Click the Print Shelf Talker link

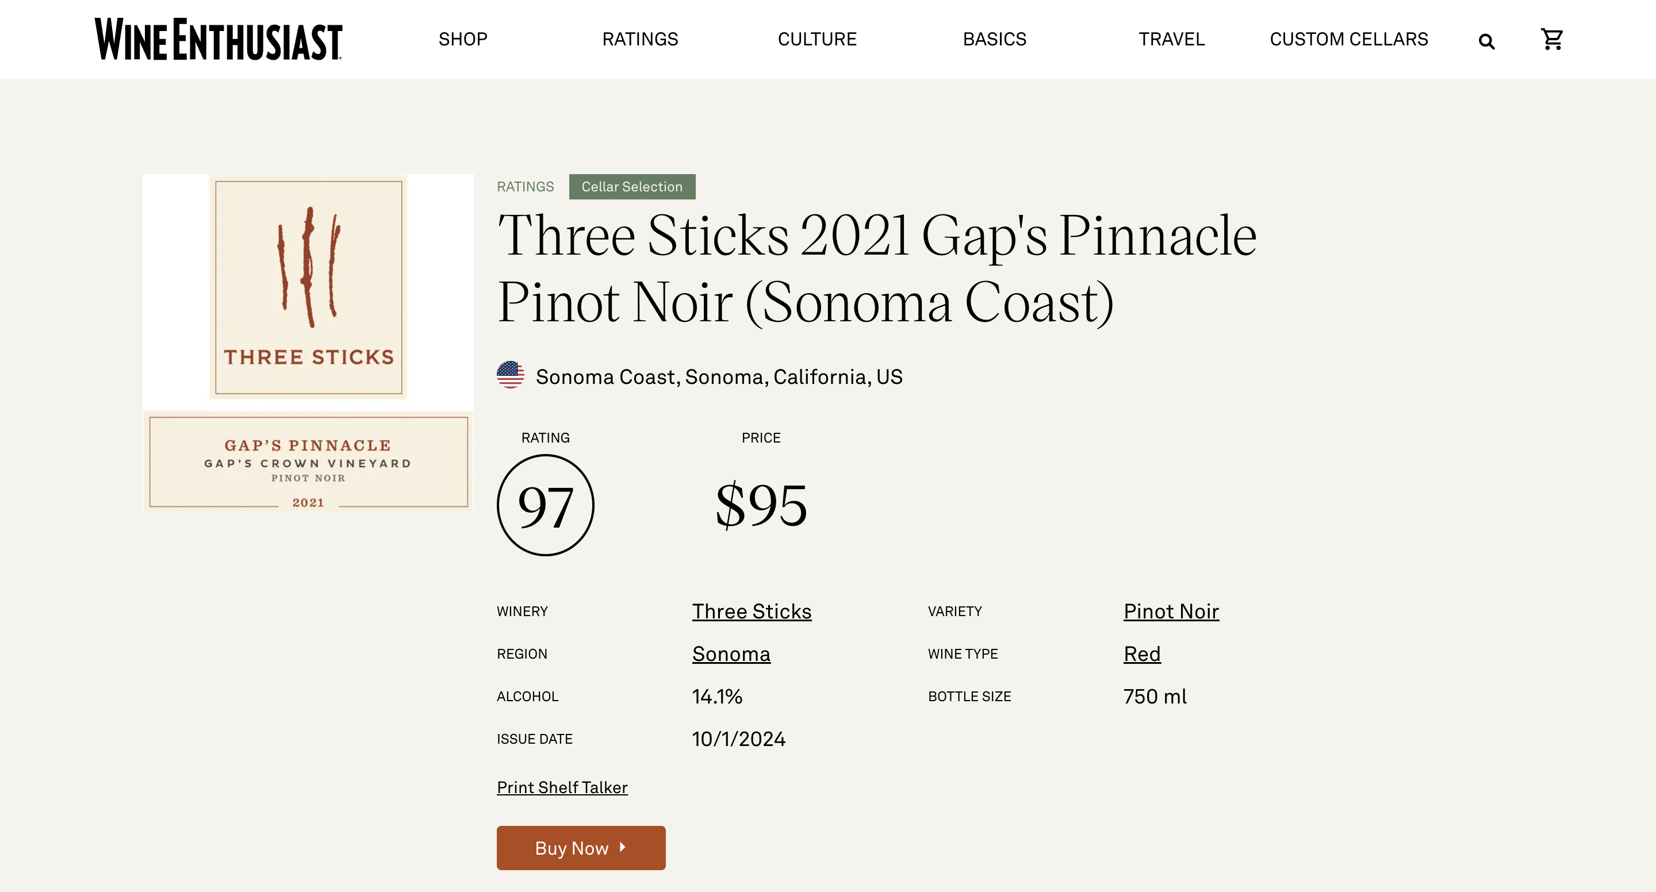click(x=562, y=787)
